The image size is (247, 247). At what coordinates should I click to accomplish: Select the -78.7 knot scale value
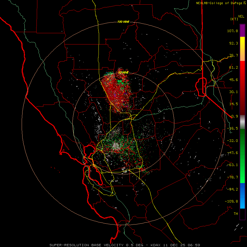pyautogui.click(x=232, y=177)
